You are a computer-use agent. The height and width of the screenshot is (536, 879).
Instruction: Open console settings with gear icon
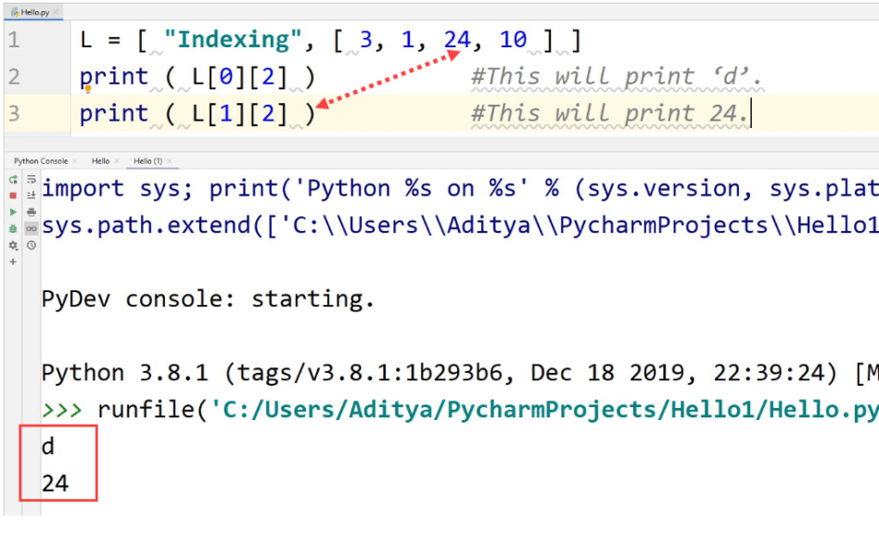(x=13, y=244)
